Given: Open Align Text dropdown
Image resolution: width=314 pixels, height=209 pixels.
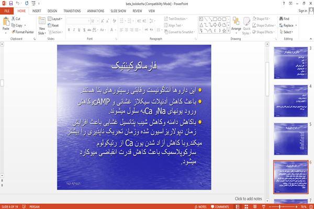Looking at the screenshot, I should click(173, 26).
